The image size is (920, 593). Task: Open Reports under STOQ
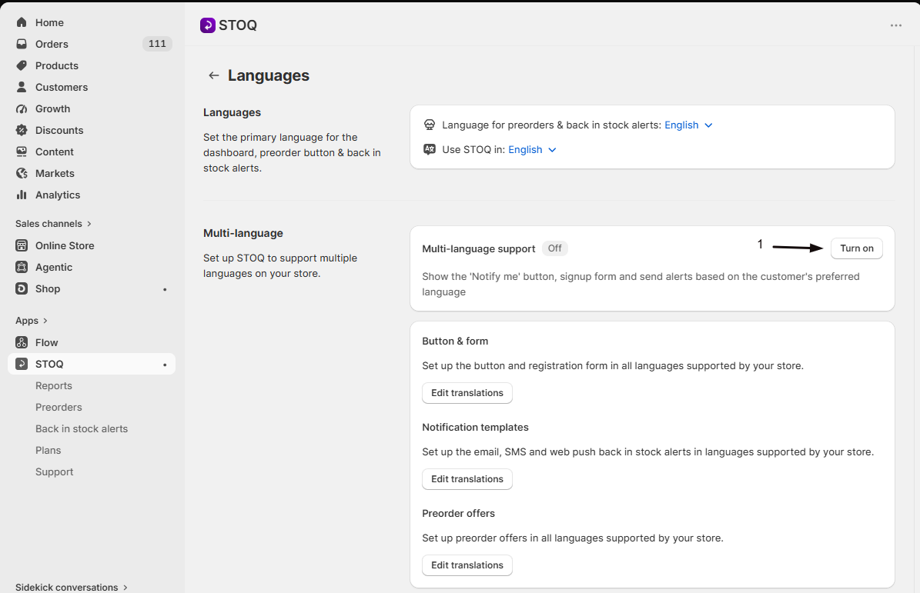[53, 385]
